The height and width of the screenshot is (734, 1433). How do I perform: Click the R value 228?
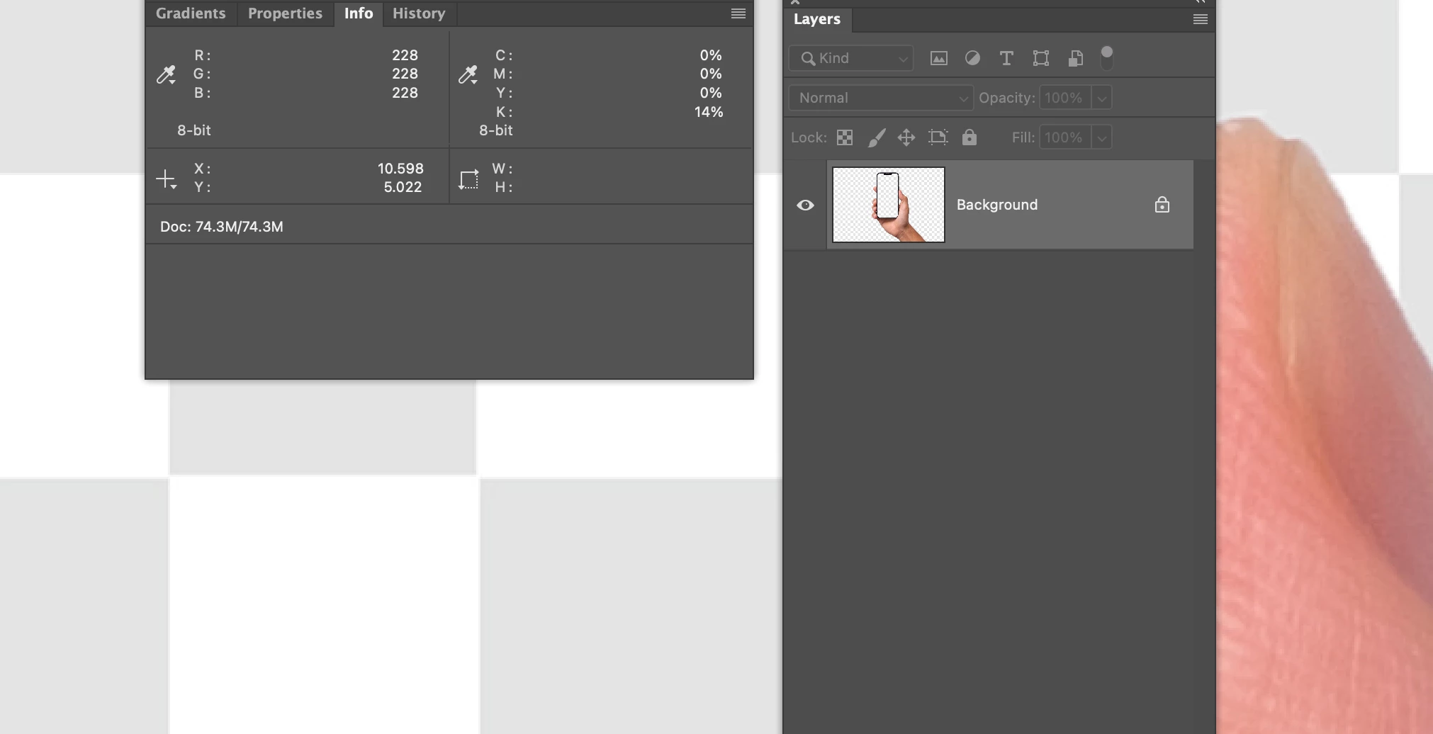(x=405, y=55)
